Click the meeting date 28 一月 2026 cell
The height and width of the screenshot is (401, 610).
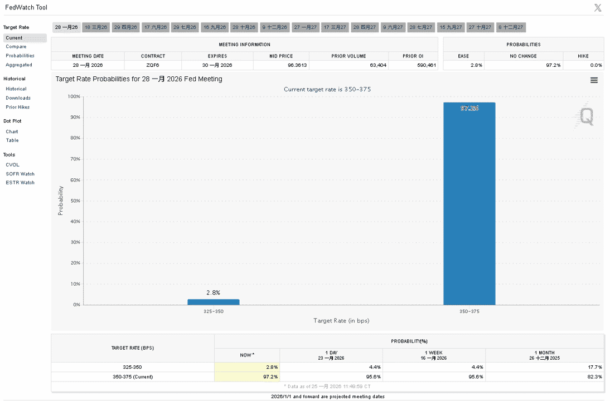click(88, 65)
